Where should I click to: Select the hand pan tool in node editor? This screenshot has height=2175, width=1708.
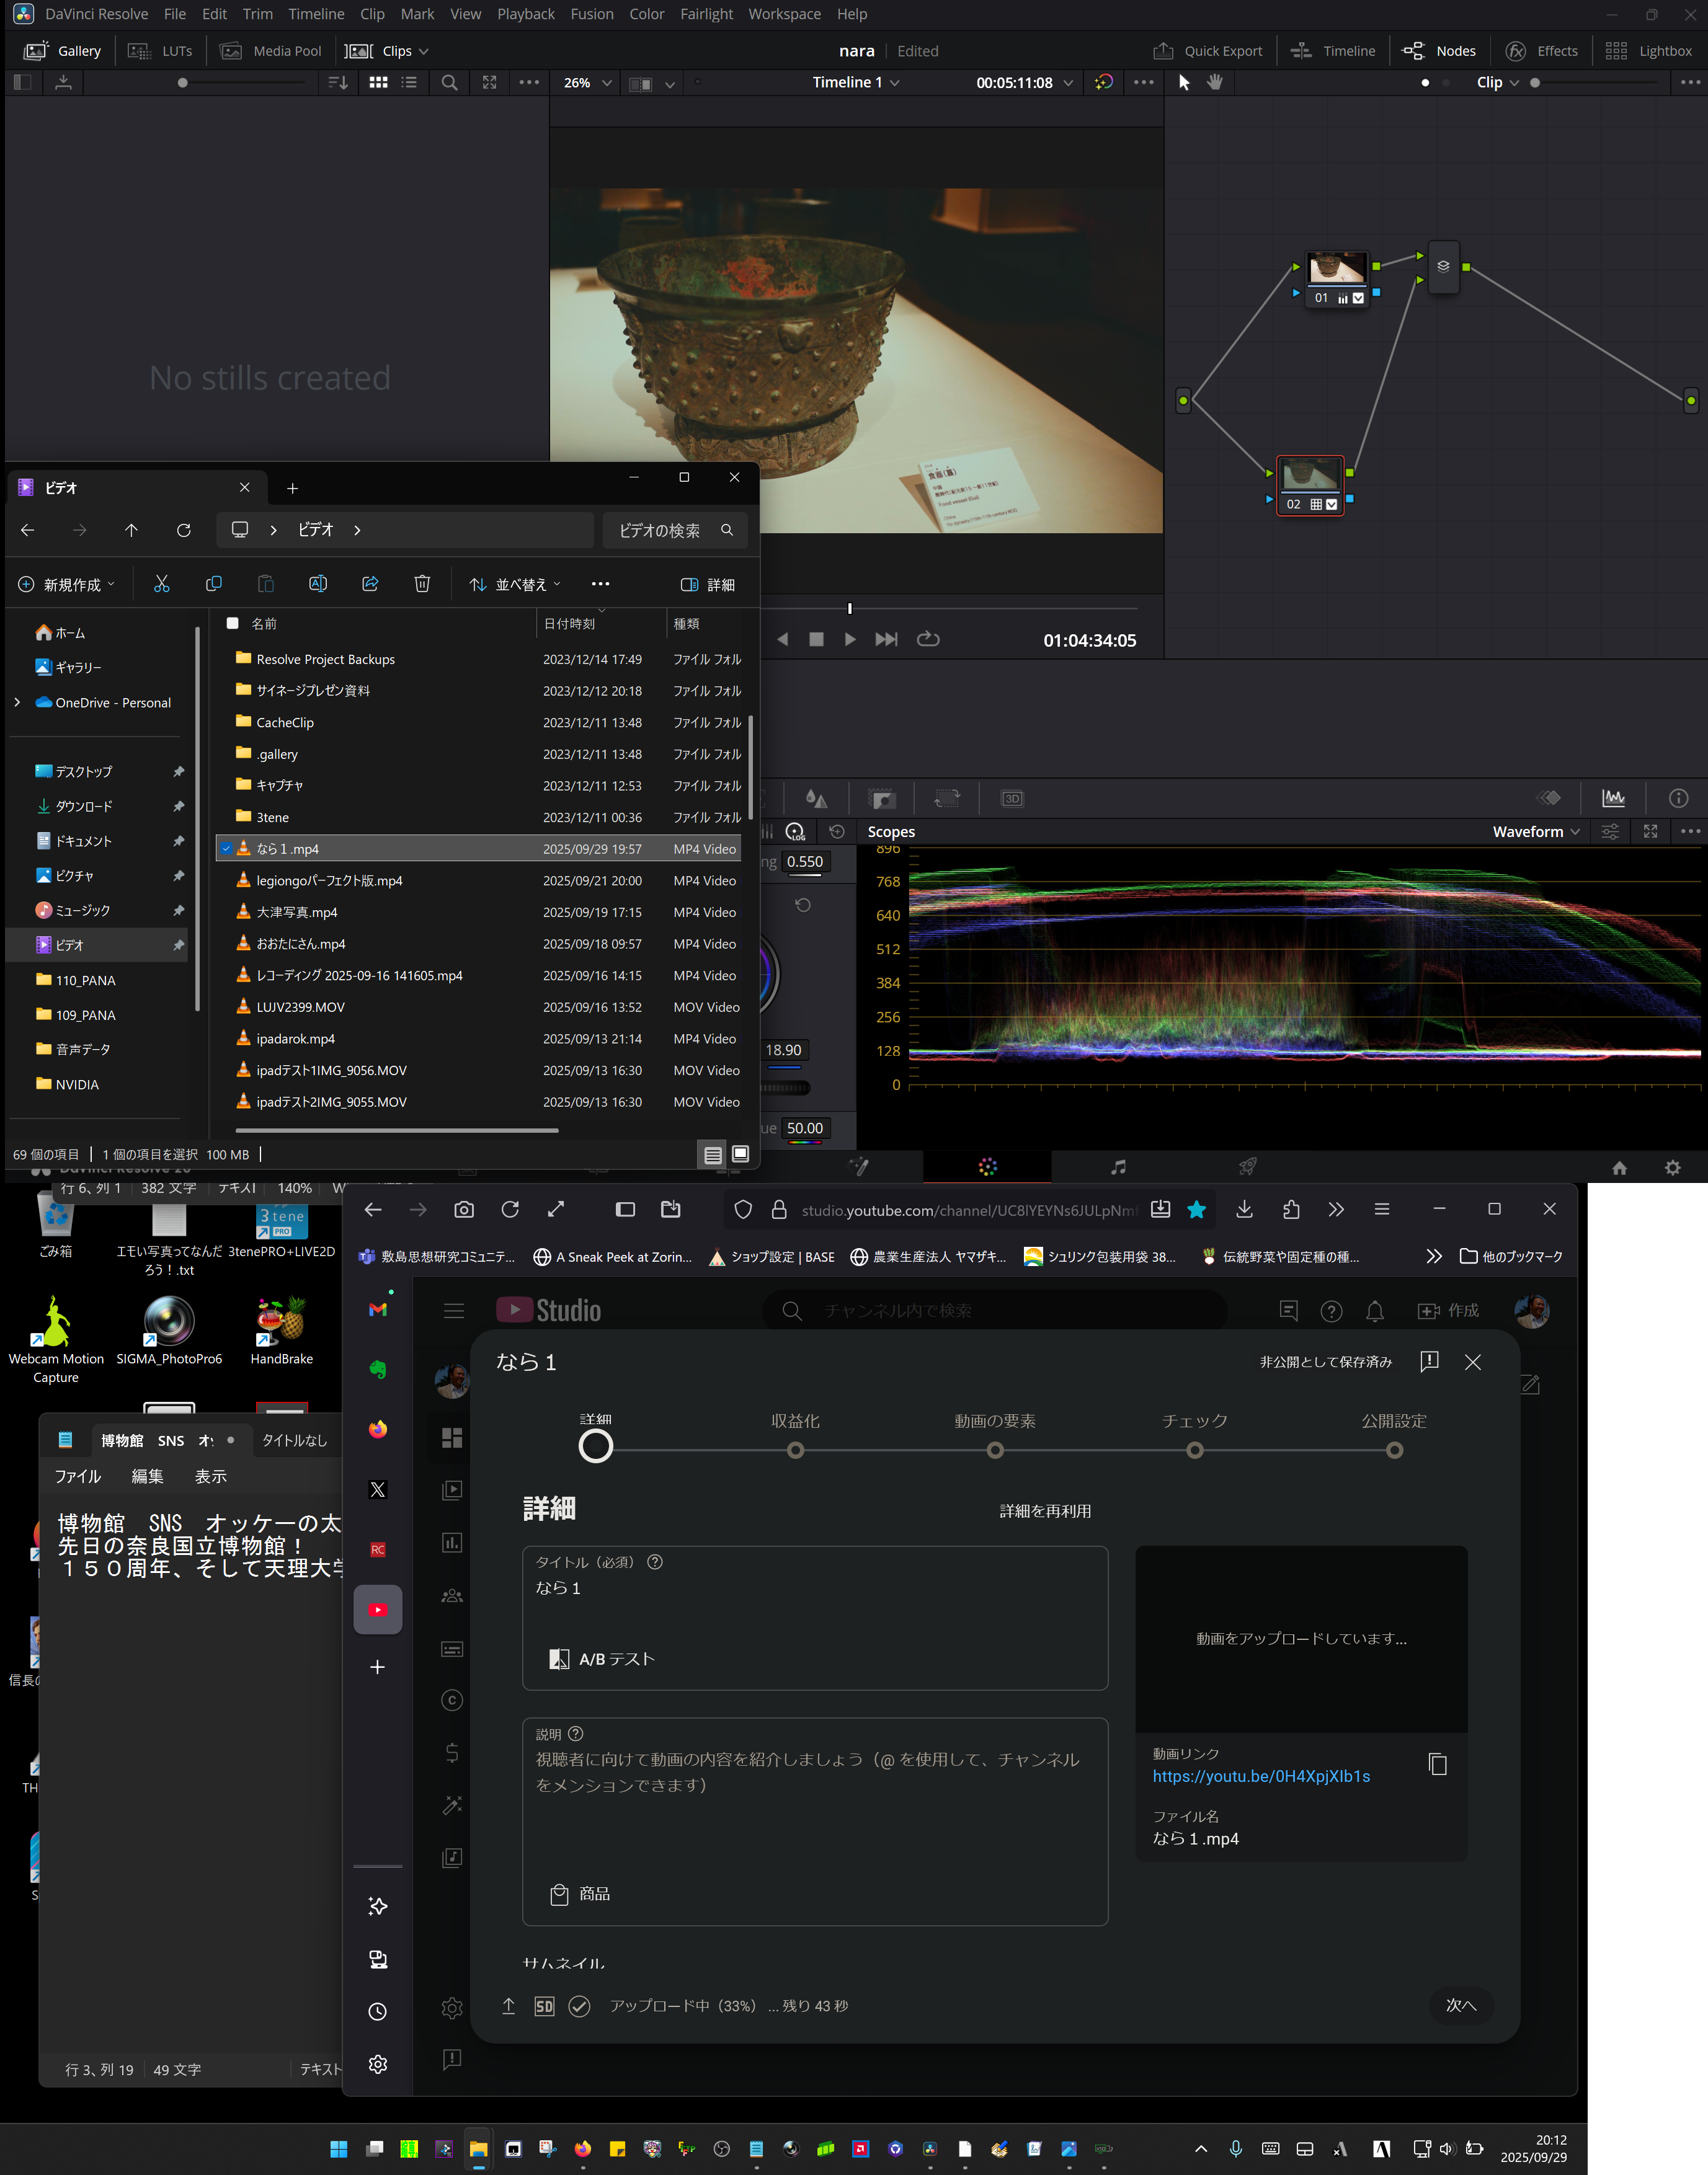1215,83
